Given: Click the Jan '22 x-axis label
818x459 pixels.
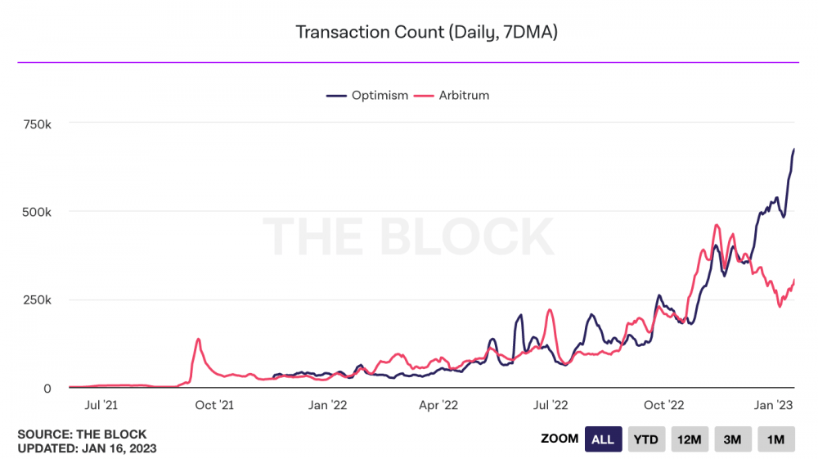Looking at the screenshot, I should pyautogui.click(x=328, y=405).
